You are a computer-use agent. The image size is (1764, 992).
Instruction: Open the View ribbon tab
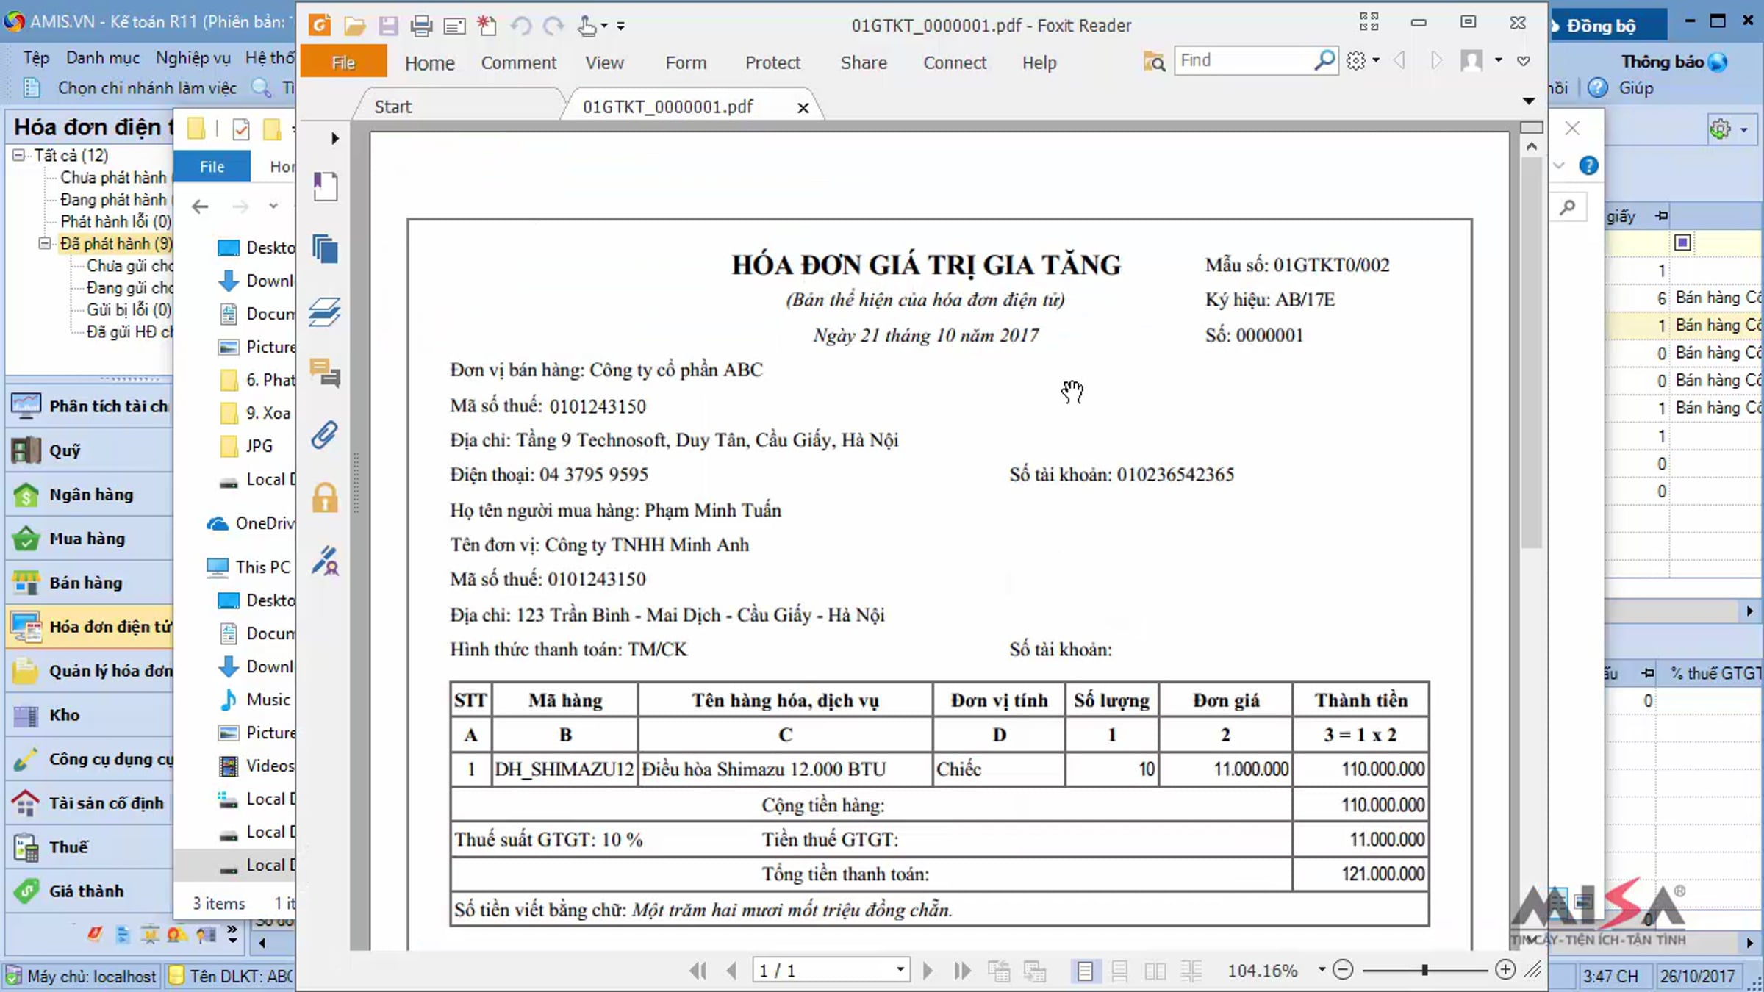click(605, 63)
